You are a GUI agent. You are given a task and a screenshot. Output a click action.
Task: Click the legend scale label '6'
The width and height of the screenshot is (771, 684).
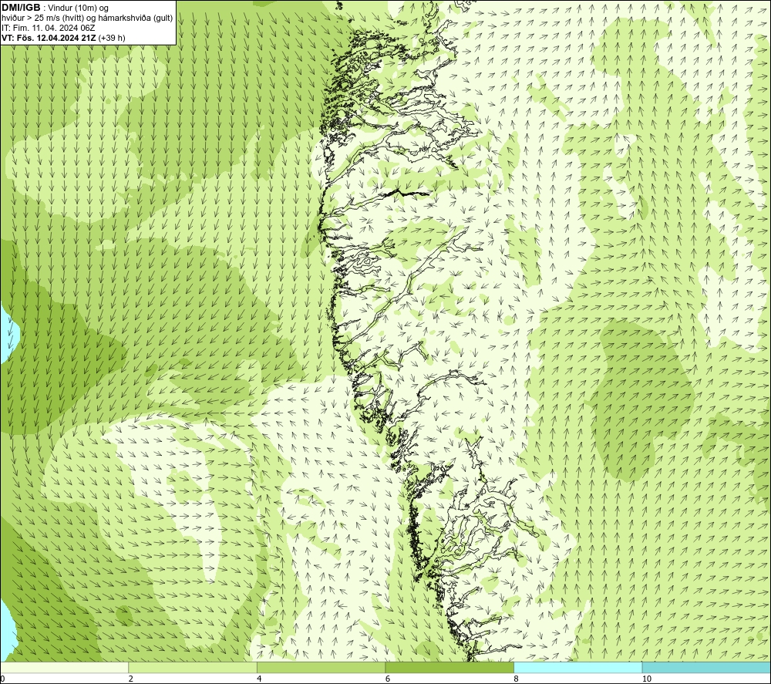pos(388,679)
